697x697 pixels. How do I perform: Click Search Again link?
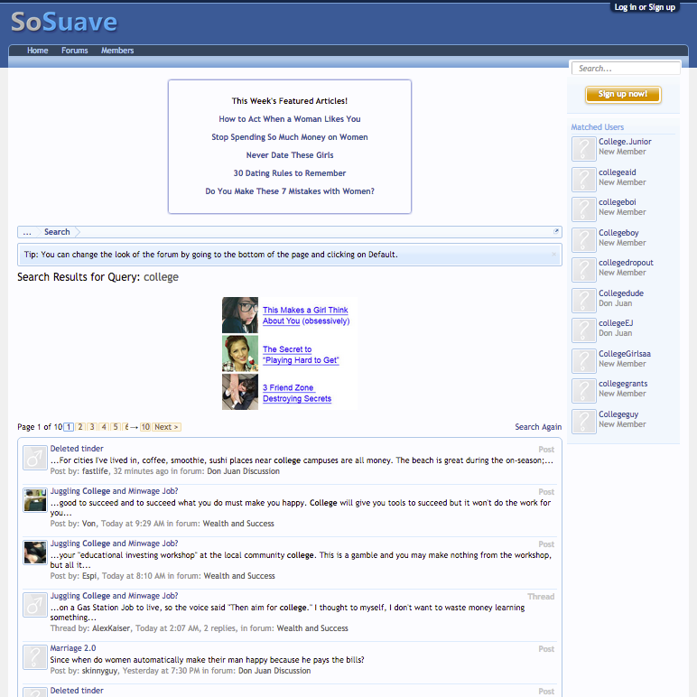tap(538, 427)
